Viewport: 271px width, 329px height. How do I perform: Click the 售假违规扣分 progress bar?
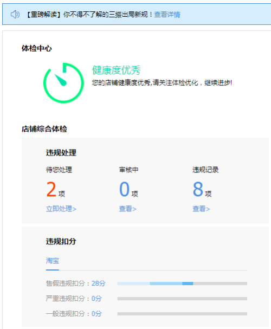click(182, 283)
